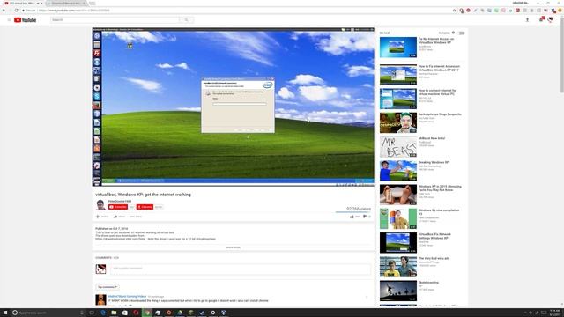Image resolution: width=564 pixels, height=317 pixels.
Task: Open the Top comments sort dropdown
Action: tap(108, 287)
